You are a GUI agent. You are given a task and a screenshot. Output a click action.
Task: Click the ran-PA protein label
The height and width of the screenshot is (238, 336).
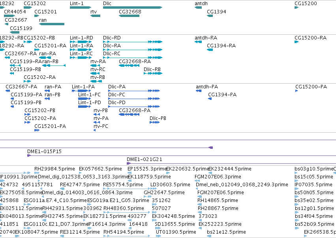point(53,87)
